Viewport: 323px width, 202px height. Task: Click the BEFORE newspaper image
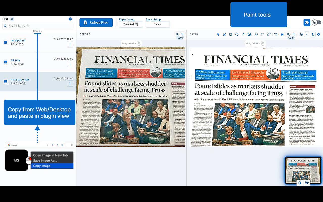point(131,97)
